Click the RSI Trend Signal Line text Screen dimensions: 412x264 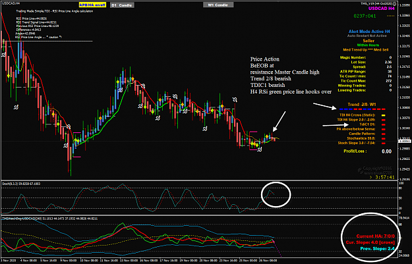(36, 22)
